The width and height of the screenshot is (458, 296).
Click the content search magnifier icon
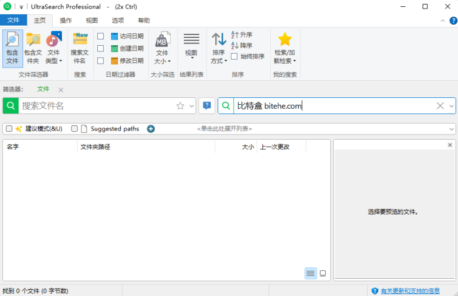coord(226,105)
